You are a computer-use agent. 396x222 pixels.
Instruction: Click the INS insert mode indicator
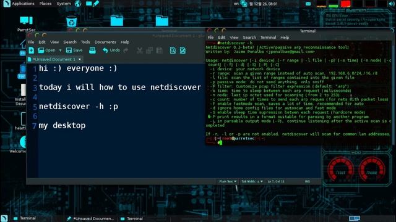307,181
